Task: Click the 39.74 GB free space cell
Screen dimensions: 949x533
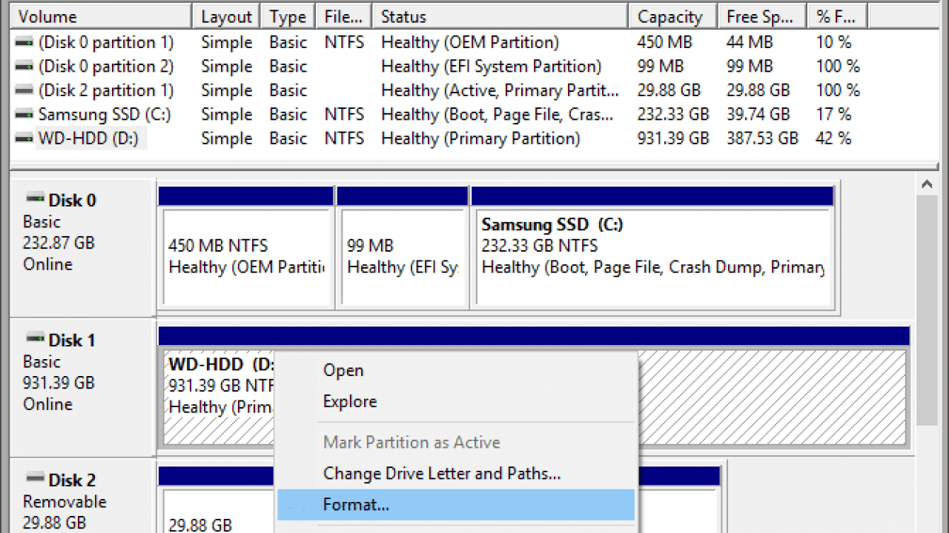Action: click(x=758, y=115)
